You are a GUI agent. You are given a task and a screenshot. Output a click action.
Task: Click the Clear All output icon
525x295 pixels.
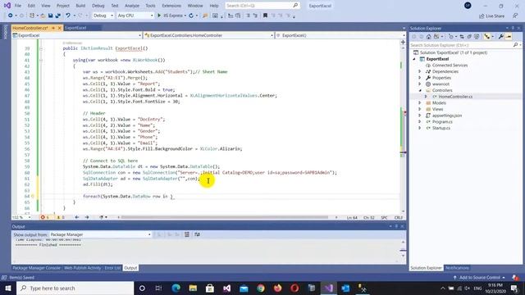point(187,234)
